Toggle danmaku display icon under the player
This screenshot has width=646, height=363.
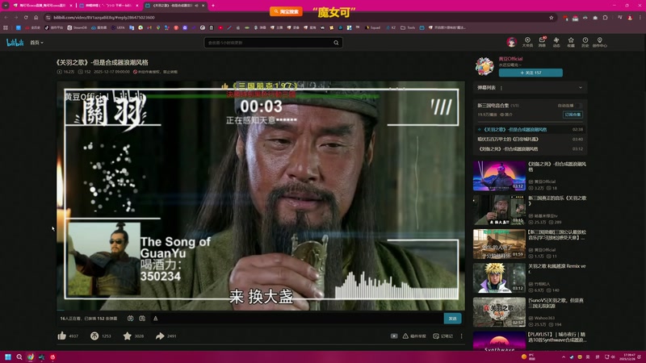130,318
